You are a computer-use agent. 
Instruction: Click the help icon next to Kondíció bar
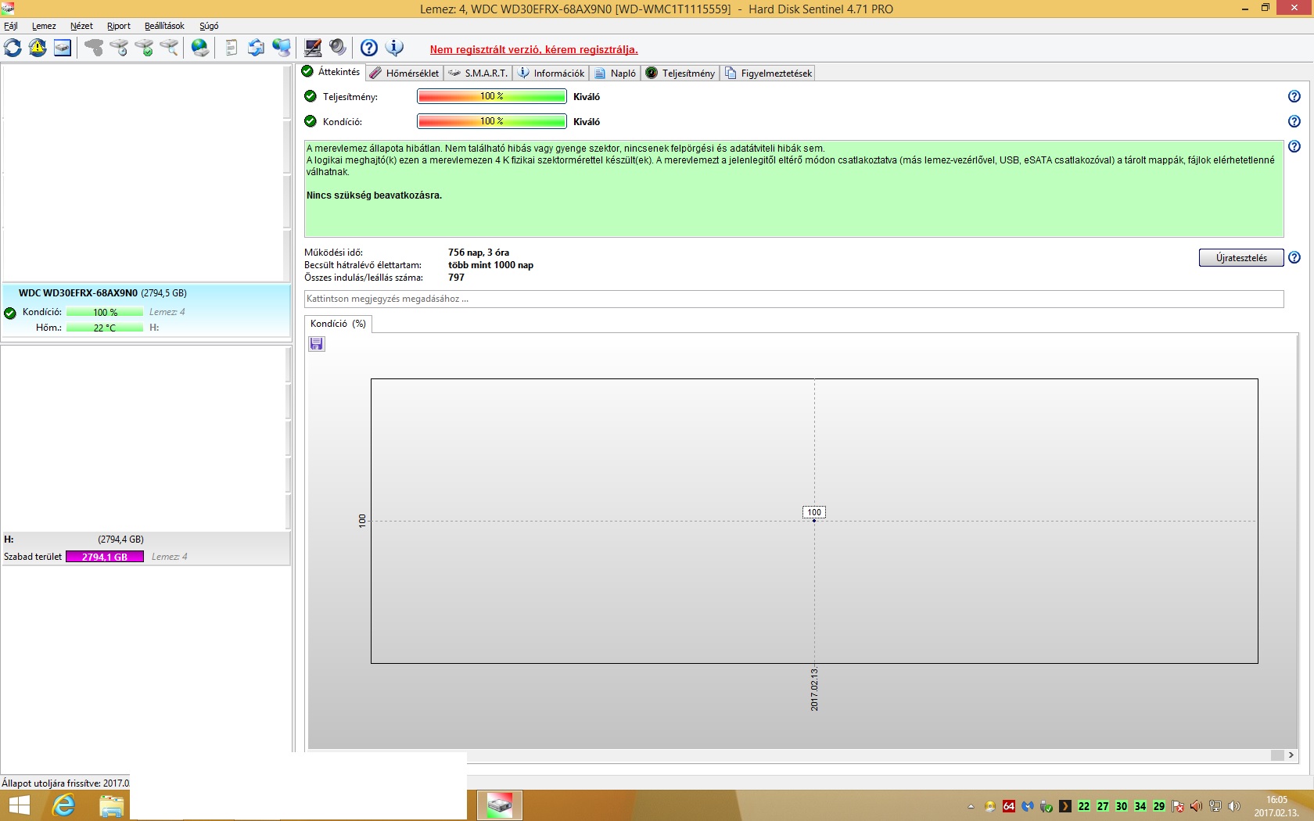coord(1294,121)
